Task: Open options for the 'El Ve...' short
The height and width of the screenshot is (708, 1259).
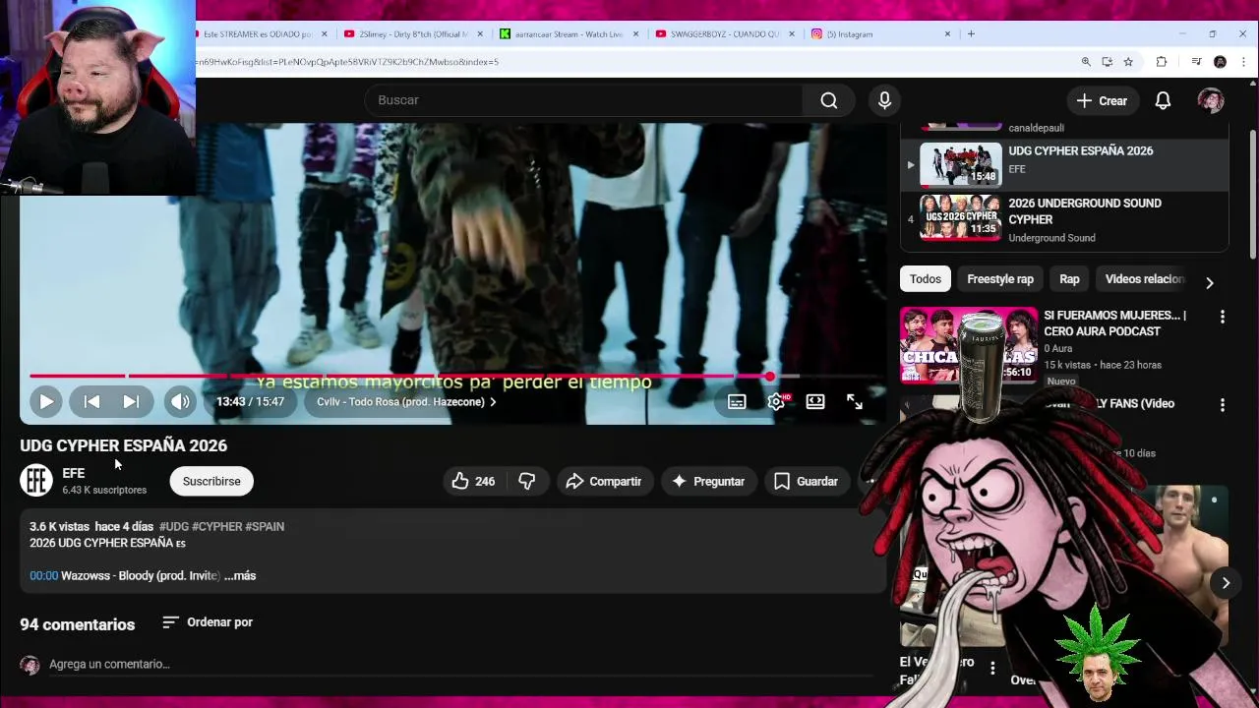Action: click(x=992, y=669)
